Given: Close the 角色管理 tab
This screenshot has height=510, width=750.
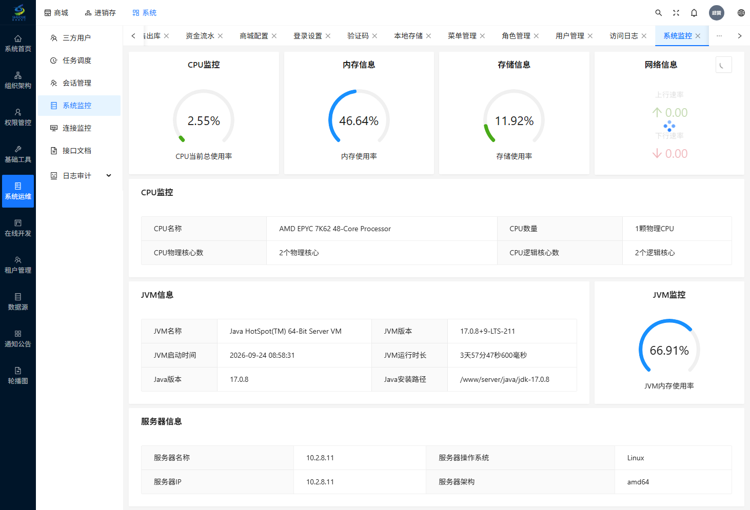Looking at the screenshot, I should pyautogui.click(x=536, y=36).
